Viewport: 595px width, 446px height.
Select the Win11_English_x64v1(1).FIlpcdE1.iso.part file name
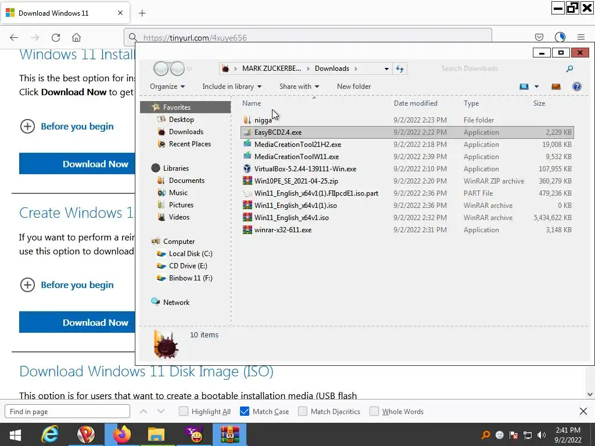316,193
